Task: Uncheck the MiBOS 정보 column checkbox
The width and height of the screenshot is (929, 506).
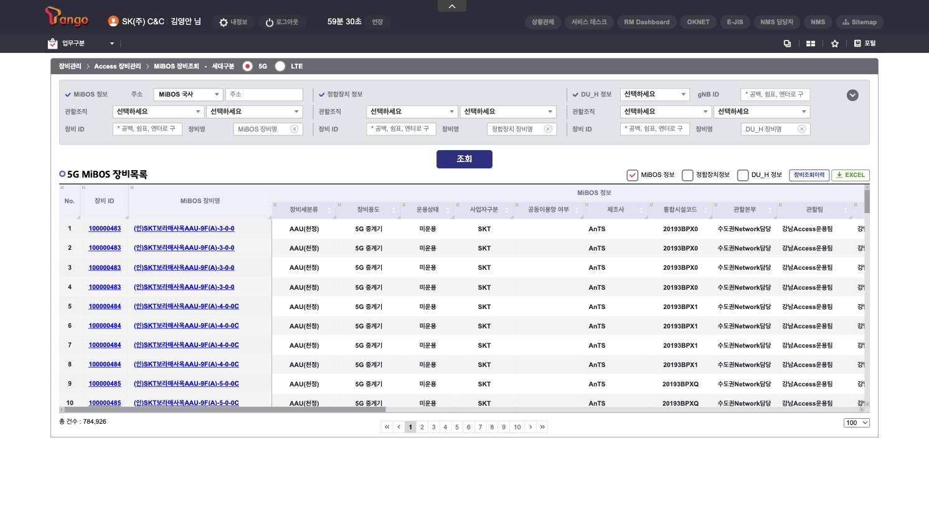Action: 633,175
